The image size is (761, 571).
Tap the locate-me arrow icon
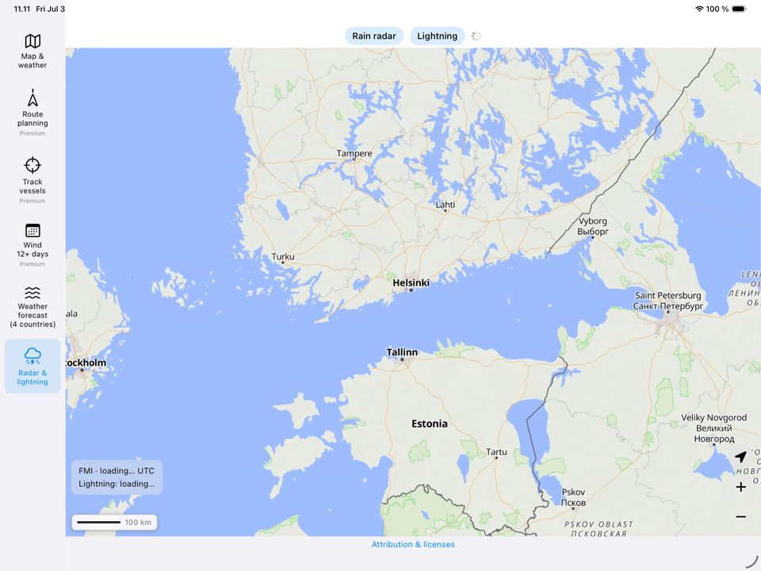740,457
